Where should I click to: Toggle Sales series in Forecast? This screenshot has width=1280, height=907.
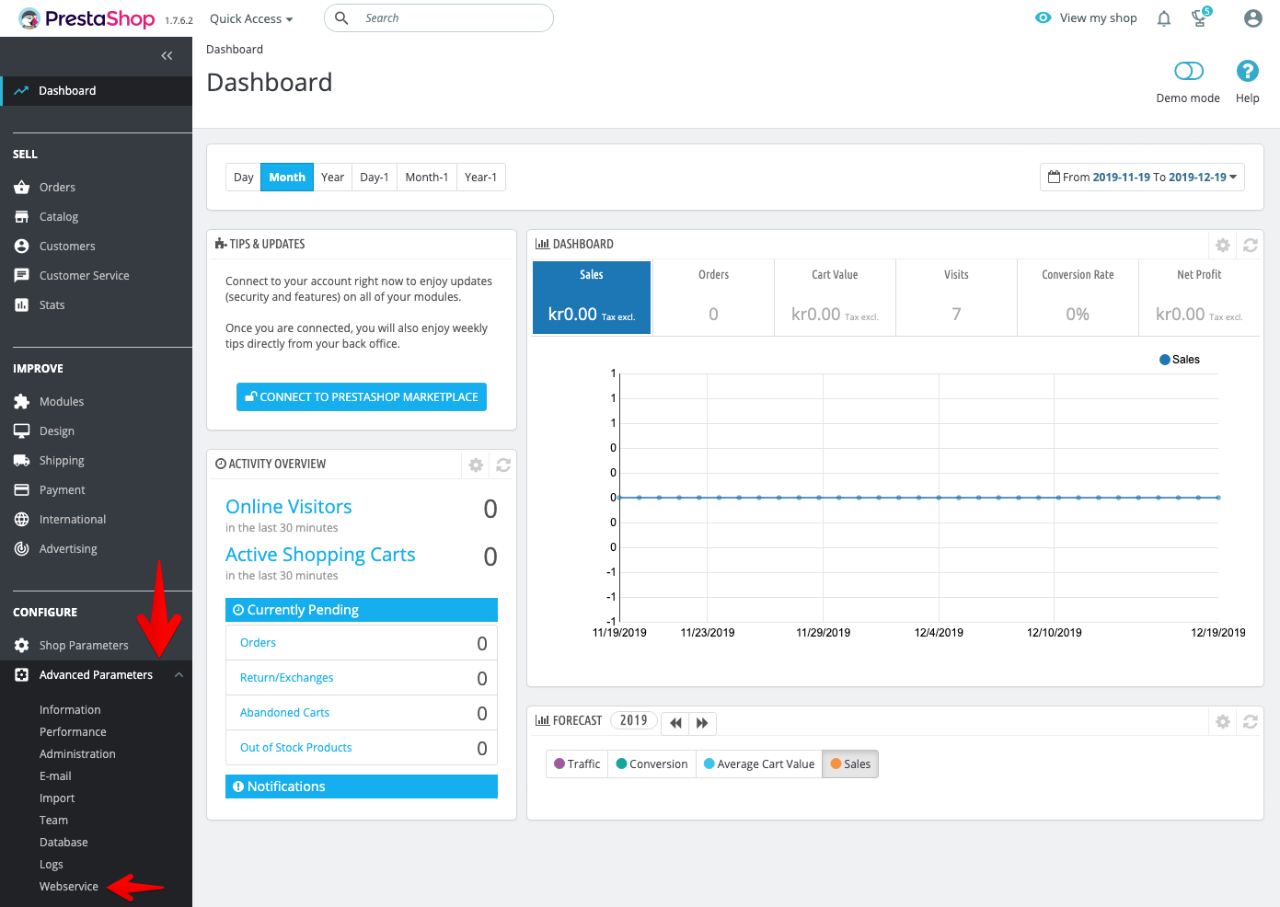[x=850, y=763]
